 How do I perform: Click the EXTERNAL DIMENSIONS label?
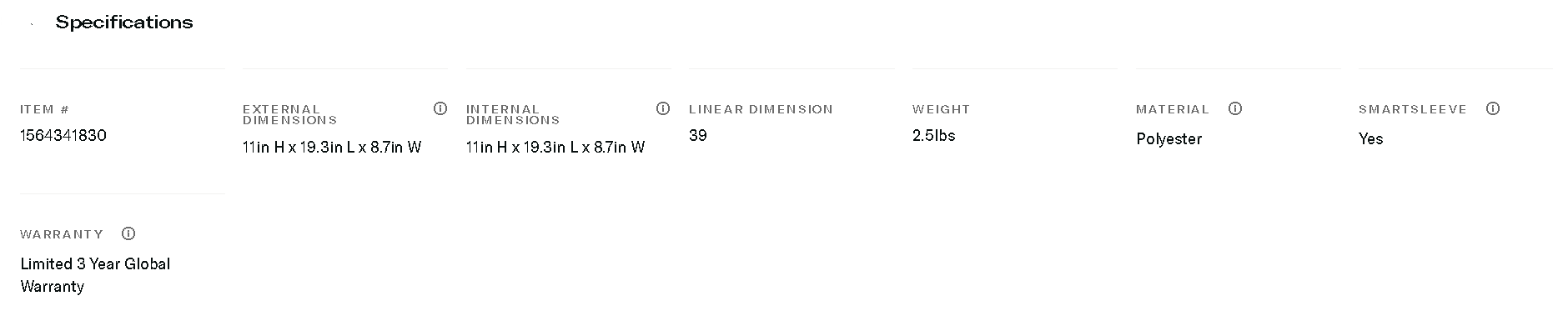click(289, 114)
